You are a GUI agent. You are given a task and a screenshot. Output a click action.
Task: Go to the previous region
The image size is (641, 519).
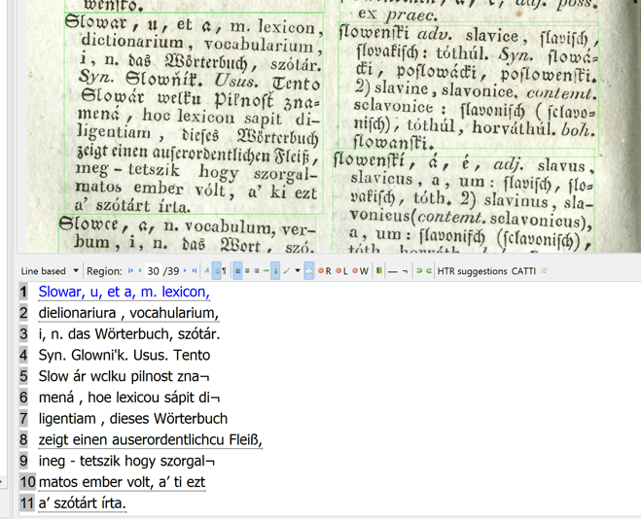click(139, 271)
